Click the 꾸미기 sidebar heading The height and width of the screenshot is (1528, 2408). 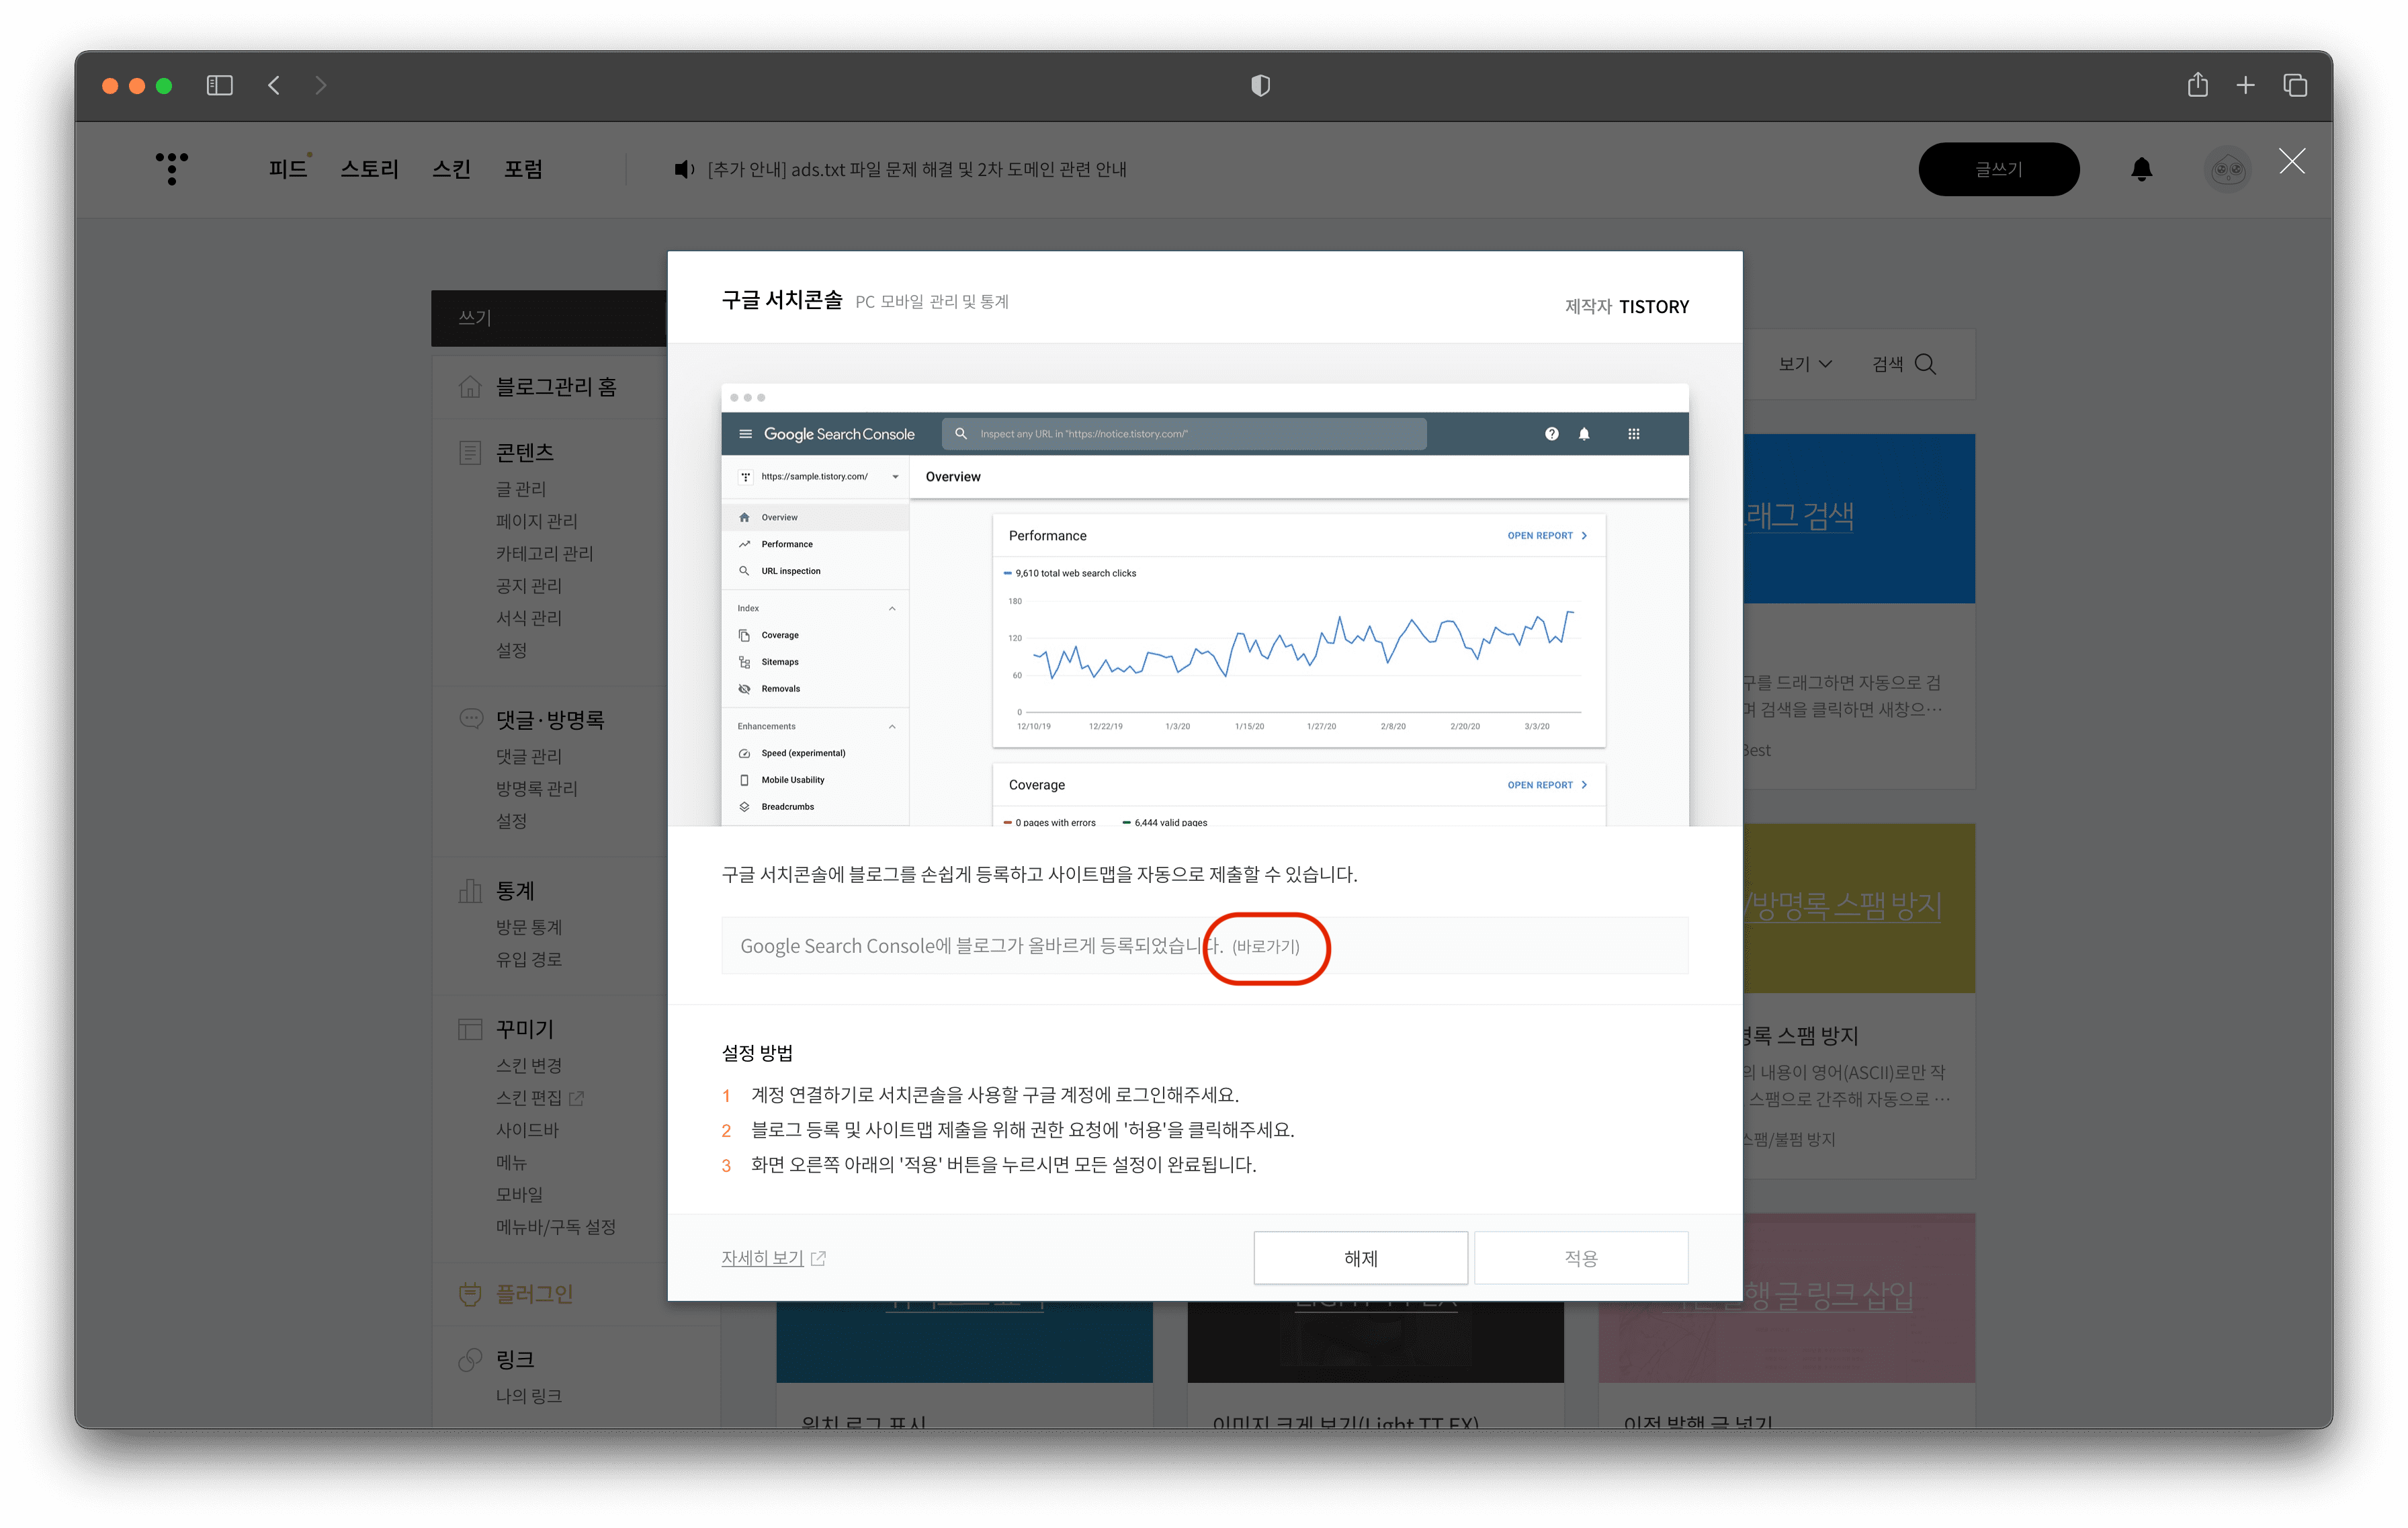pyautogui.click(x=525, y=1029)
